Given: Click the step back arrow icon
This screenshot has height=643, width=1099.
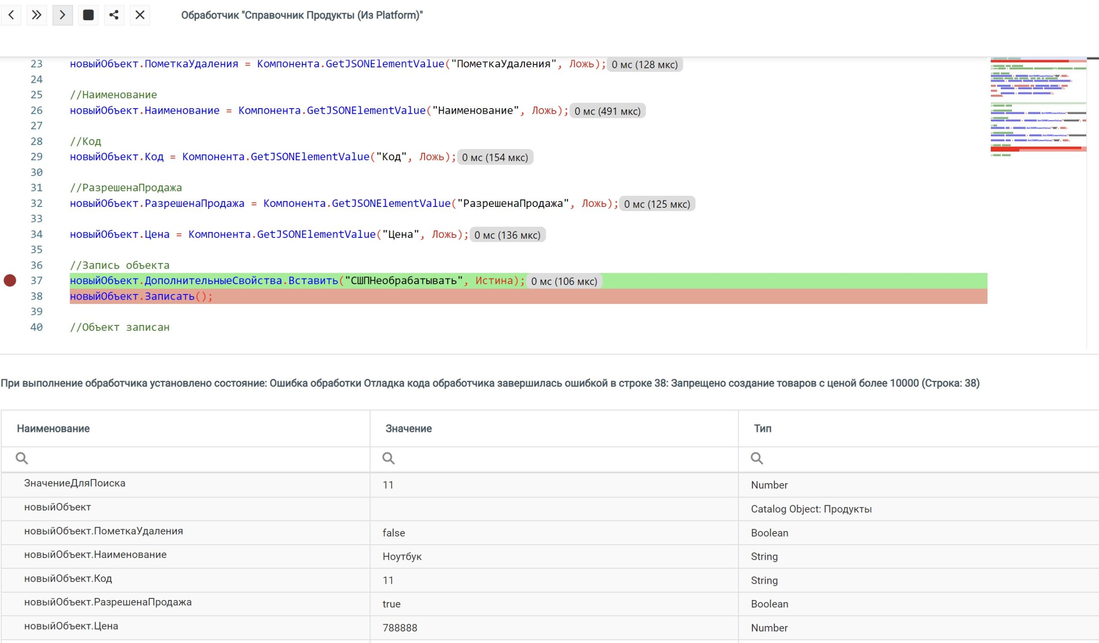Looking at the screenshot, I should (11, 15).
